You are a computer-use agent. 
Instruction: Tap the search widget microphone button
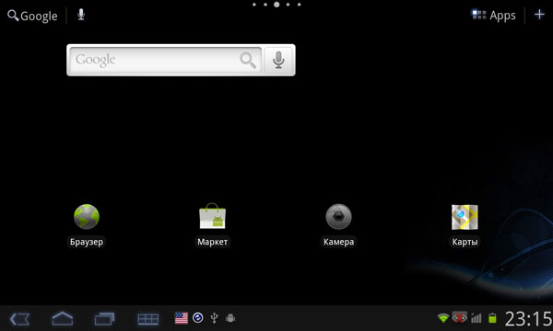point(278,60)
